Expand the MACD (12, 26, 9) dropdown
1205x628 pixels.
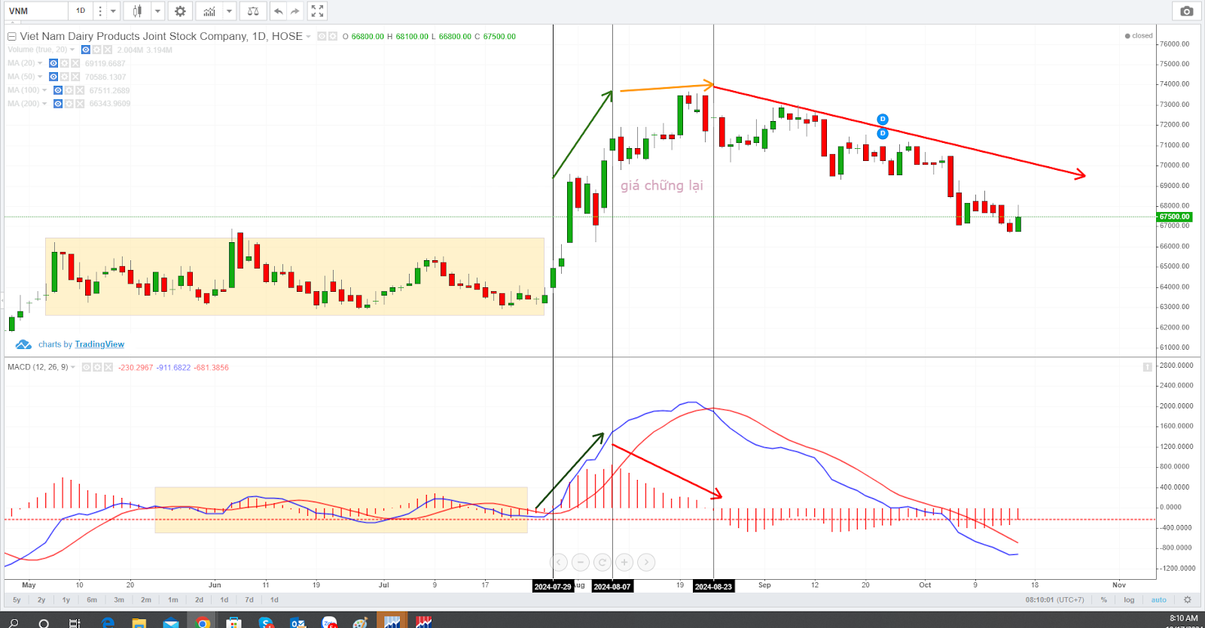pos(73,367)
